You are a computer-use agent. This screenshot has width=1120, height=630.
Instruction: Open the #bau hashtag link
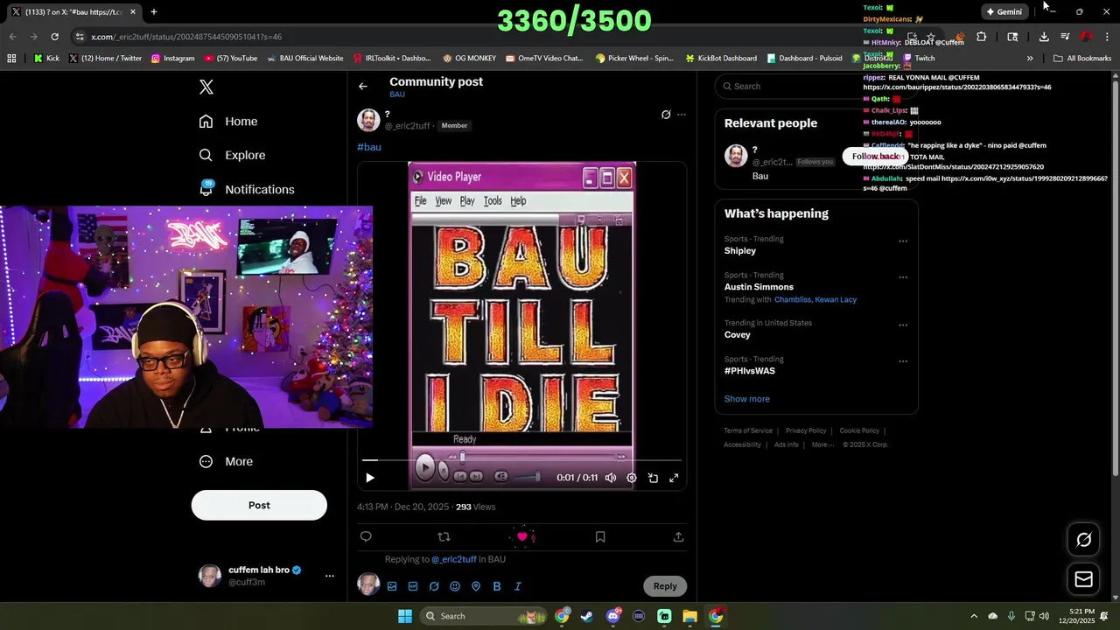coord(369,147)
